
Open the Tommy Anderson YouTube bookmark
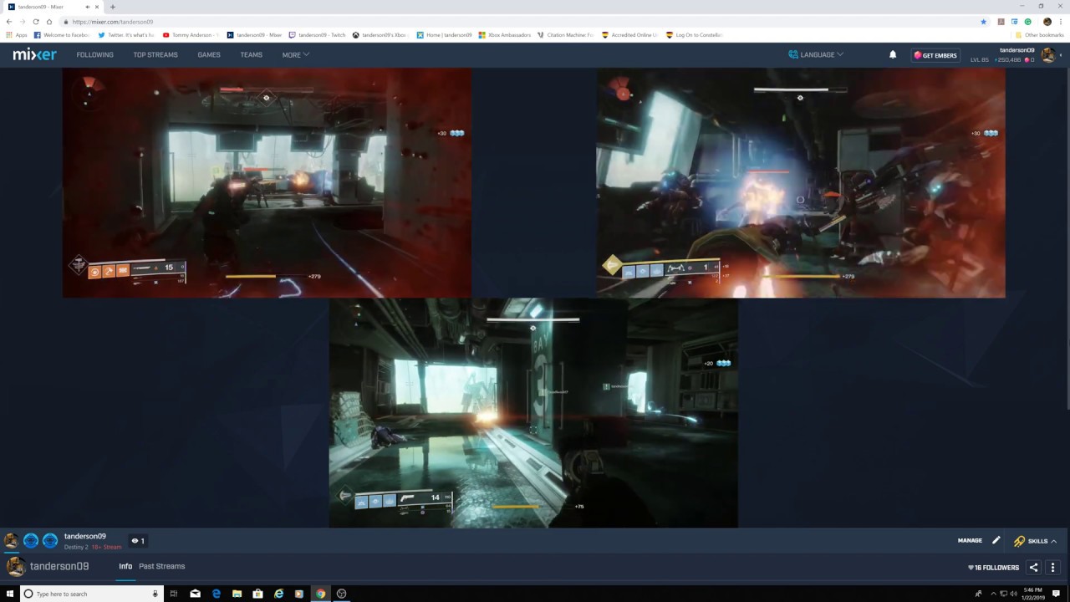click(x=191, y=35)
